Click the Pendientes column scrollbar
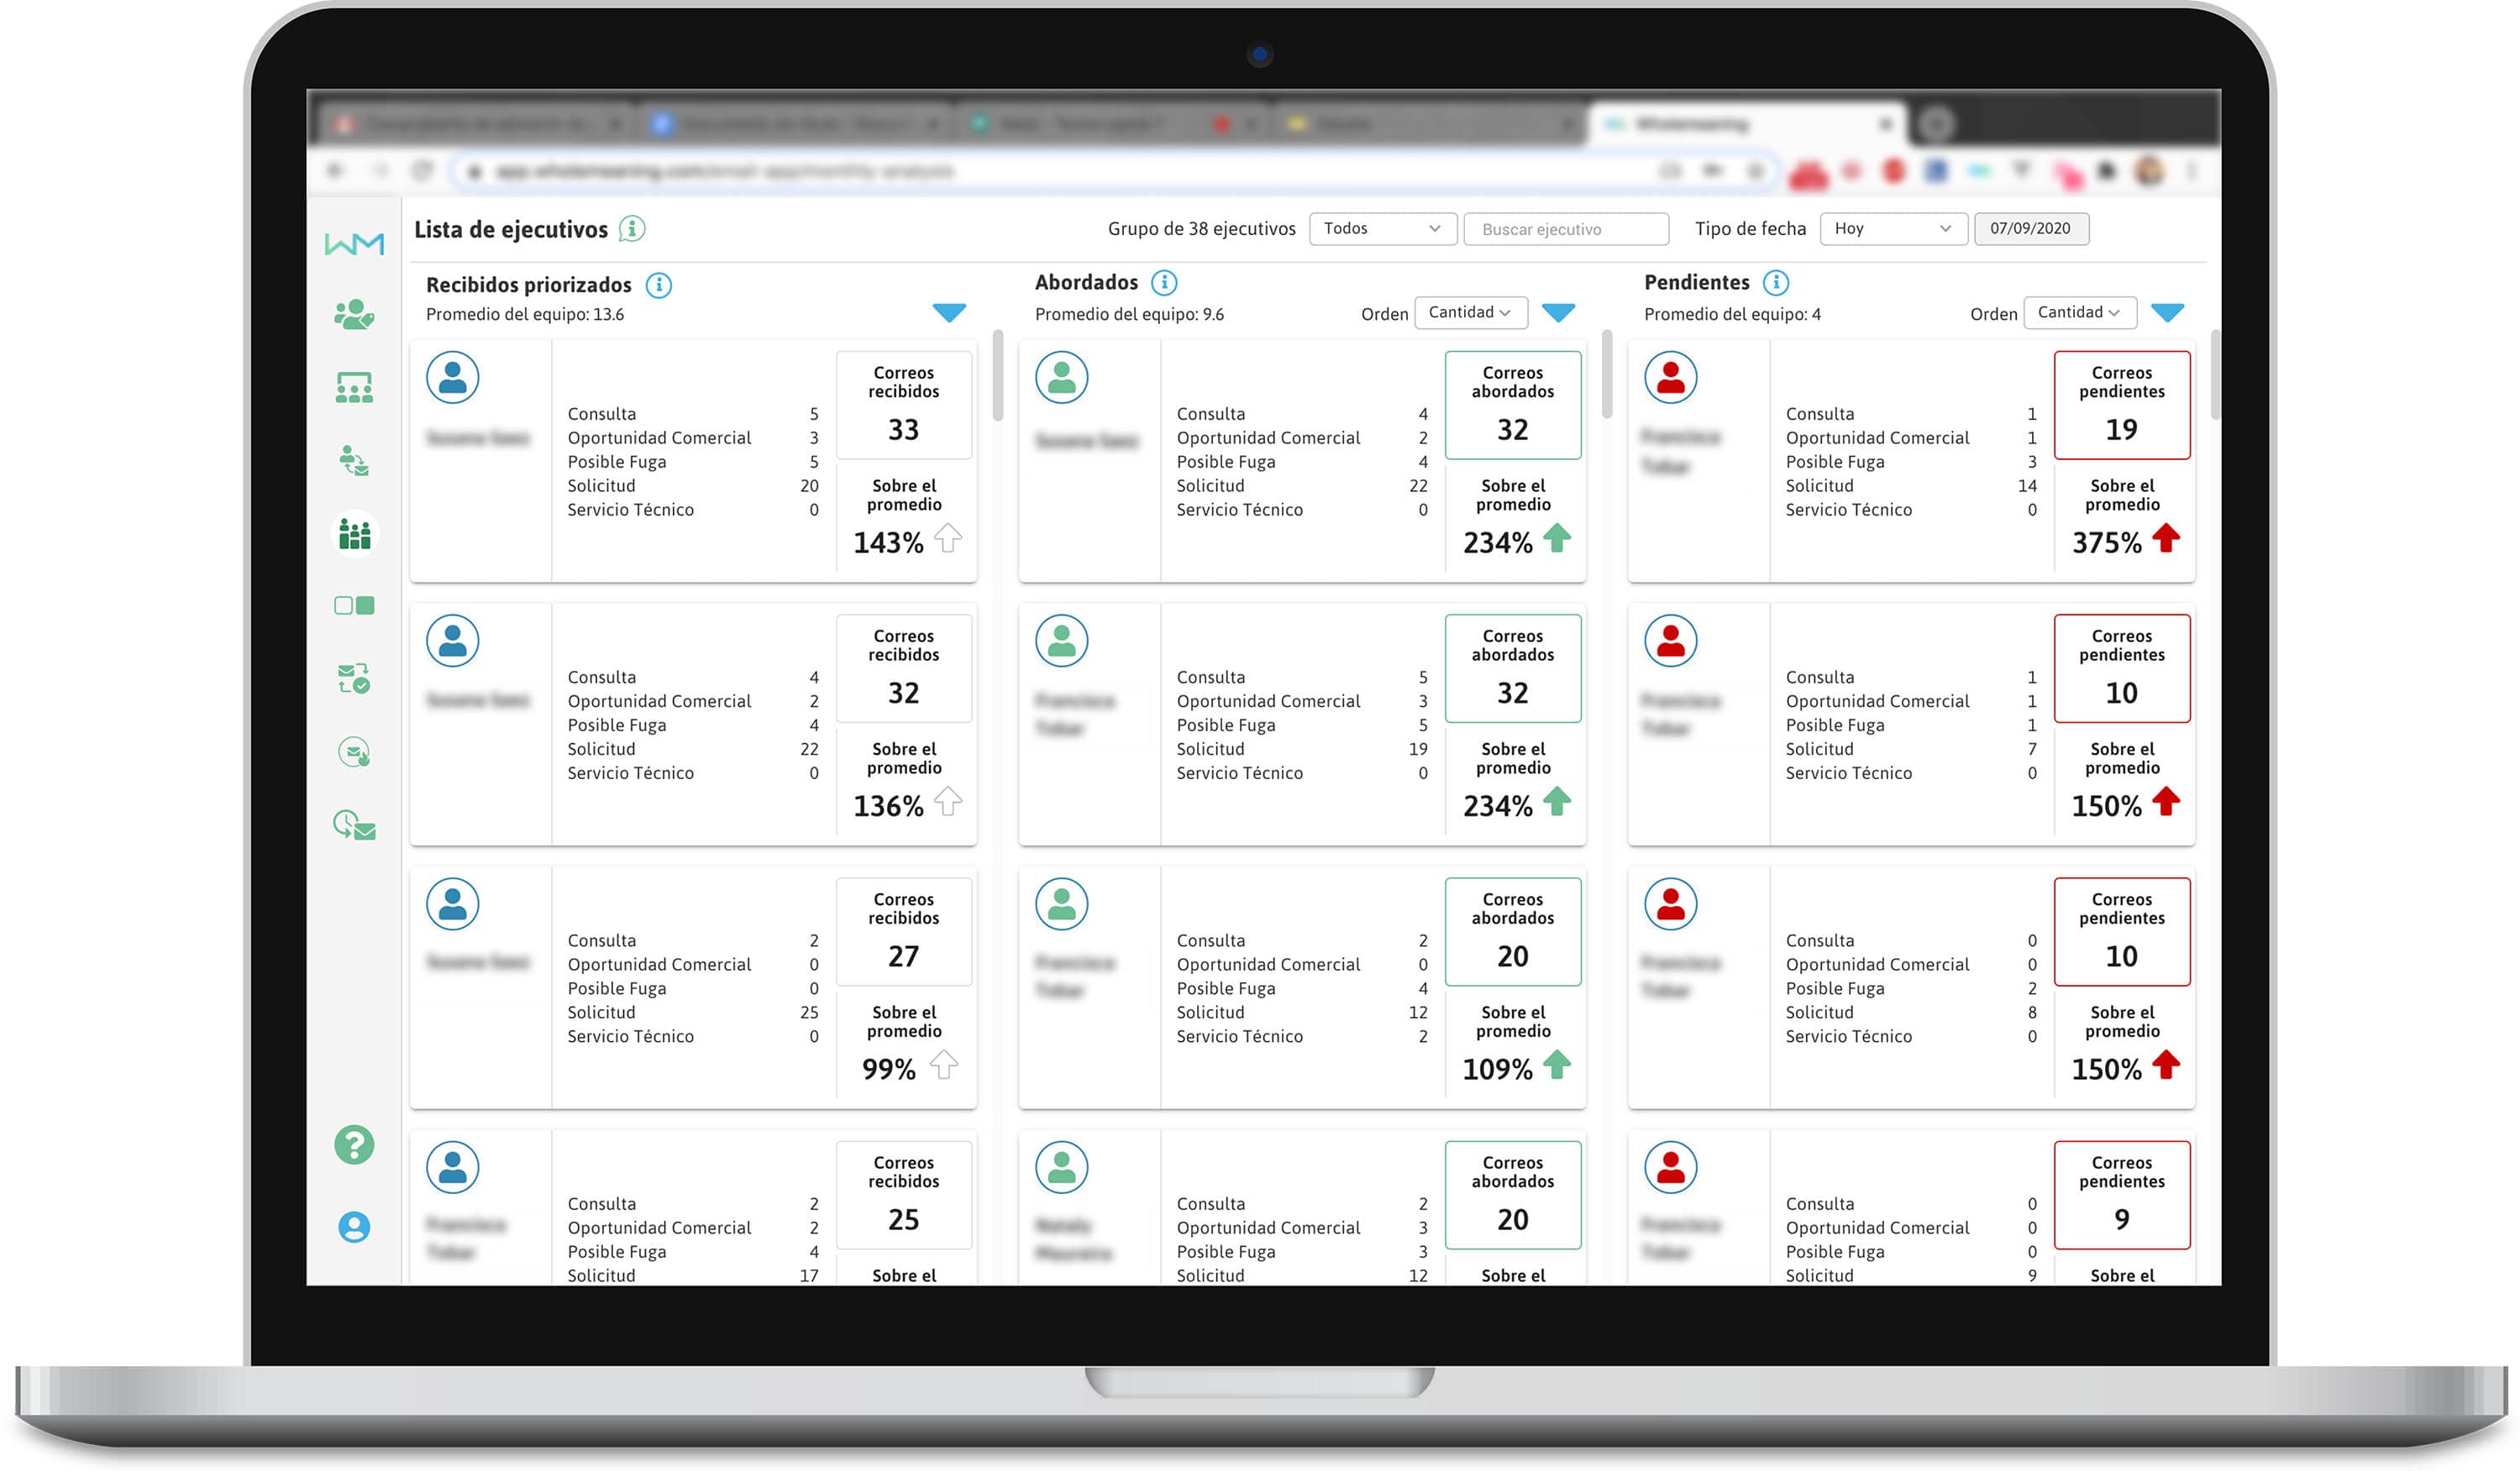The image size is (2520, 1471). coord(2216,374)
